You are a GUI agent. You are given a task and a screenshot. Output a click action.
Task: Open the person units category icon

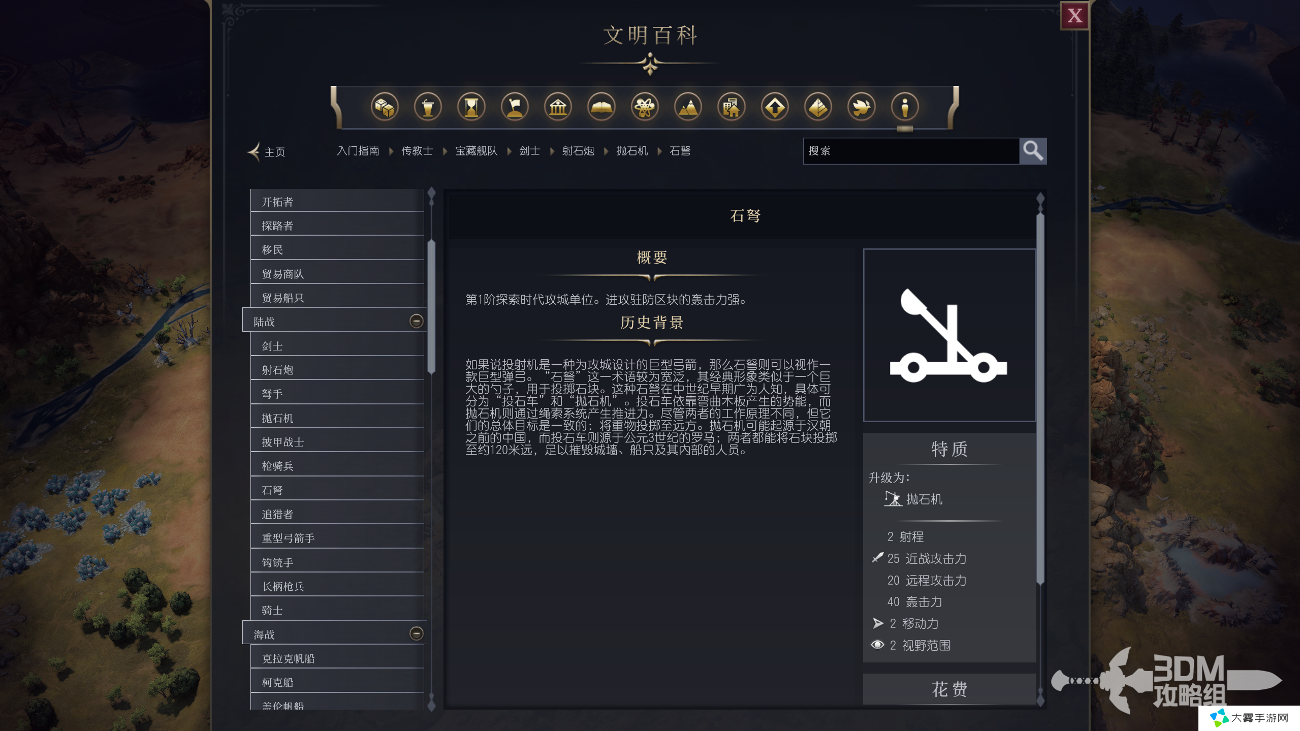coord(905,107)
